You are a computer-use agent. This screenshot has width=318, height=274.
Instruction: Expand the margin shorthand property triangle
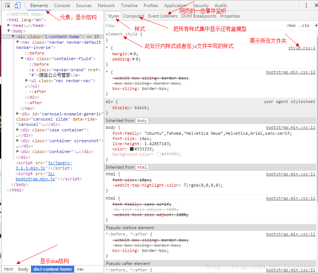point(131,54)
